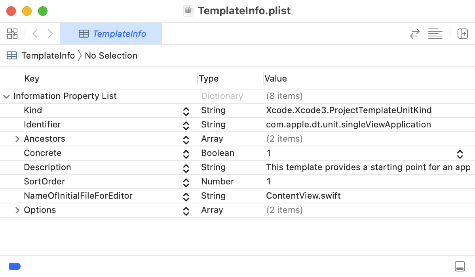Toggle the debug area panel icon
The height and width of the screenshot is (277, 475).
pyautogui.click(x=460, y=266)
